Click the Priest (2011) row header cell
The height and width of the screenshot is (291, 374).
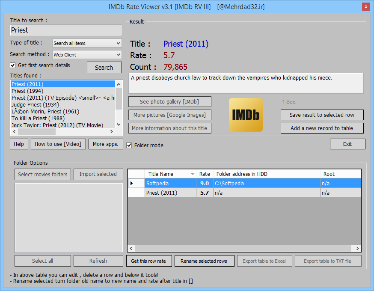pyautogui.click(x=136, y=193)
